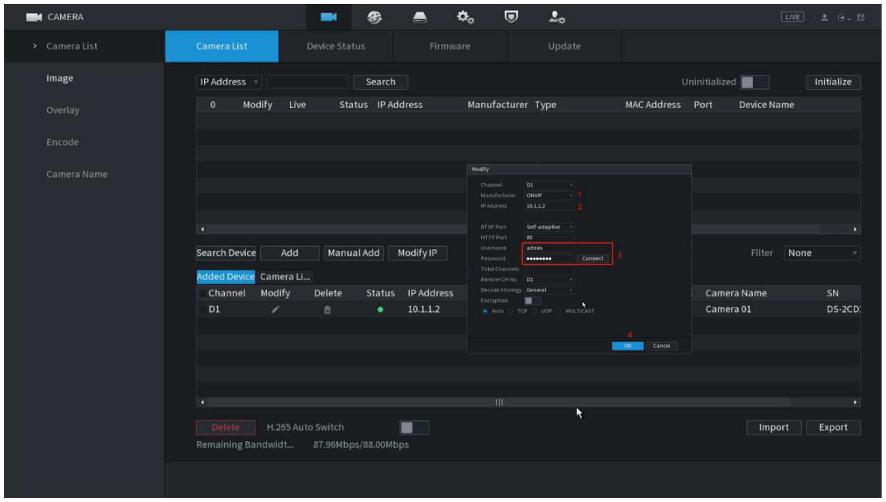Open the Storage drive icon

[420, 17]
